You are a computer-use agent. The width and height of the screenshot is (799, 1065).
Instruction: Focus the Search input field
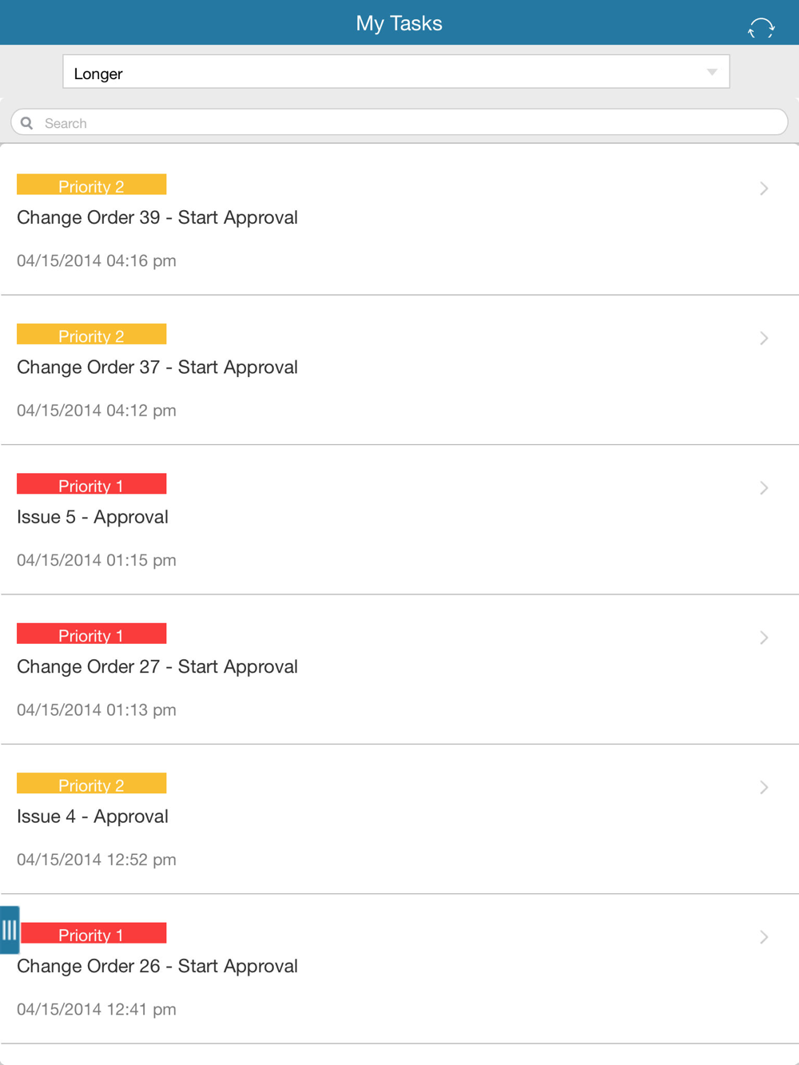[399, 122]
